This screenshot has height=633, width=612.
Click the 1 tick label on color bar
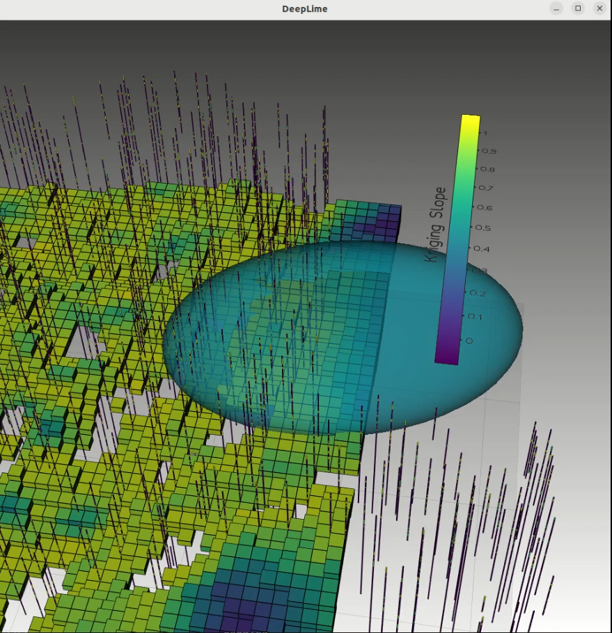point(485,134)
